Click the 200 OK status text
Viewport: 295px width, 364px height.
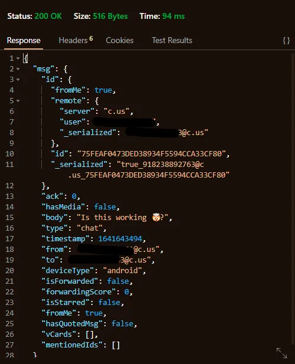coord(48,17)
